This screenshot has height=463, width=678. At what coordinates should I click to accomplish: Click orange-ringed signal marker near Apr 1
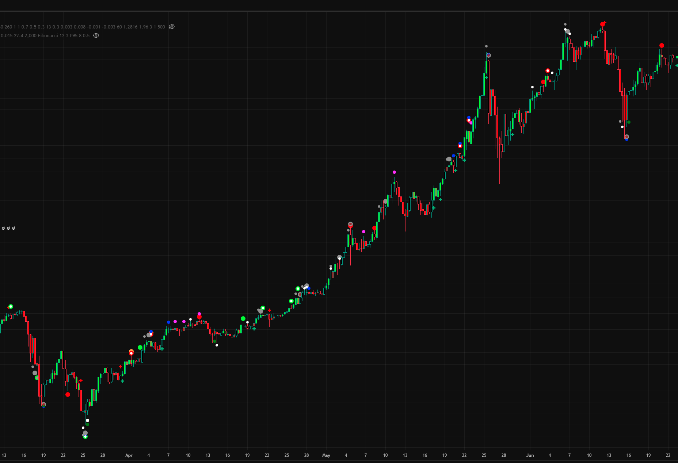coord(131,352)
